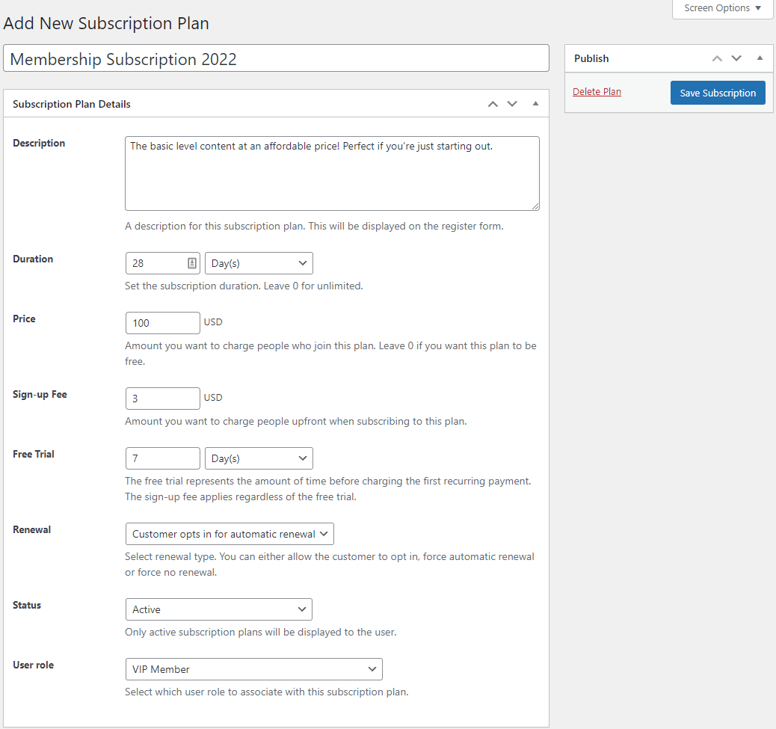Viewport: 776px width, 729px height.
Task: Click the Sign-up Fee input field
Action: coord(163,399)
